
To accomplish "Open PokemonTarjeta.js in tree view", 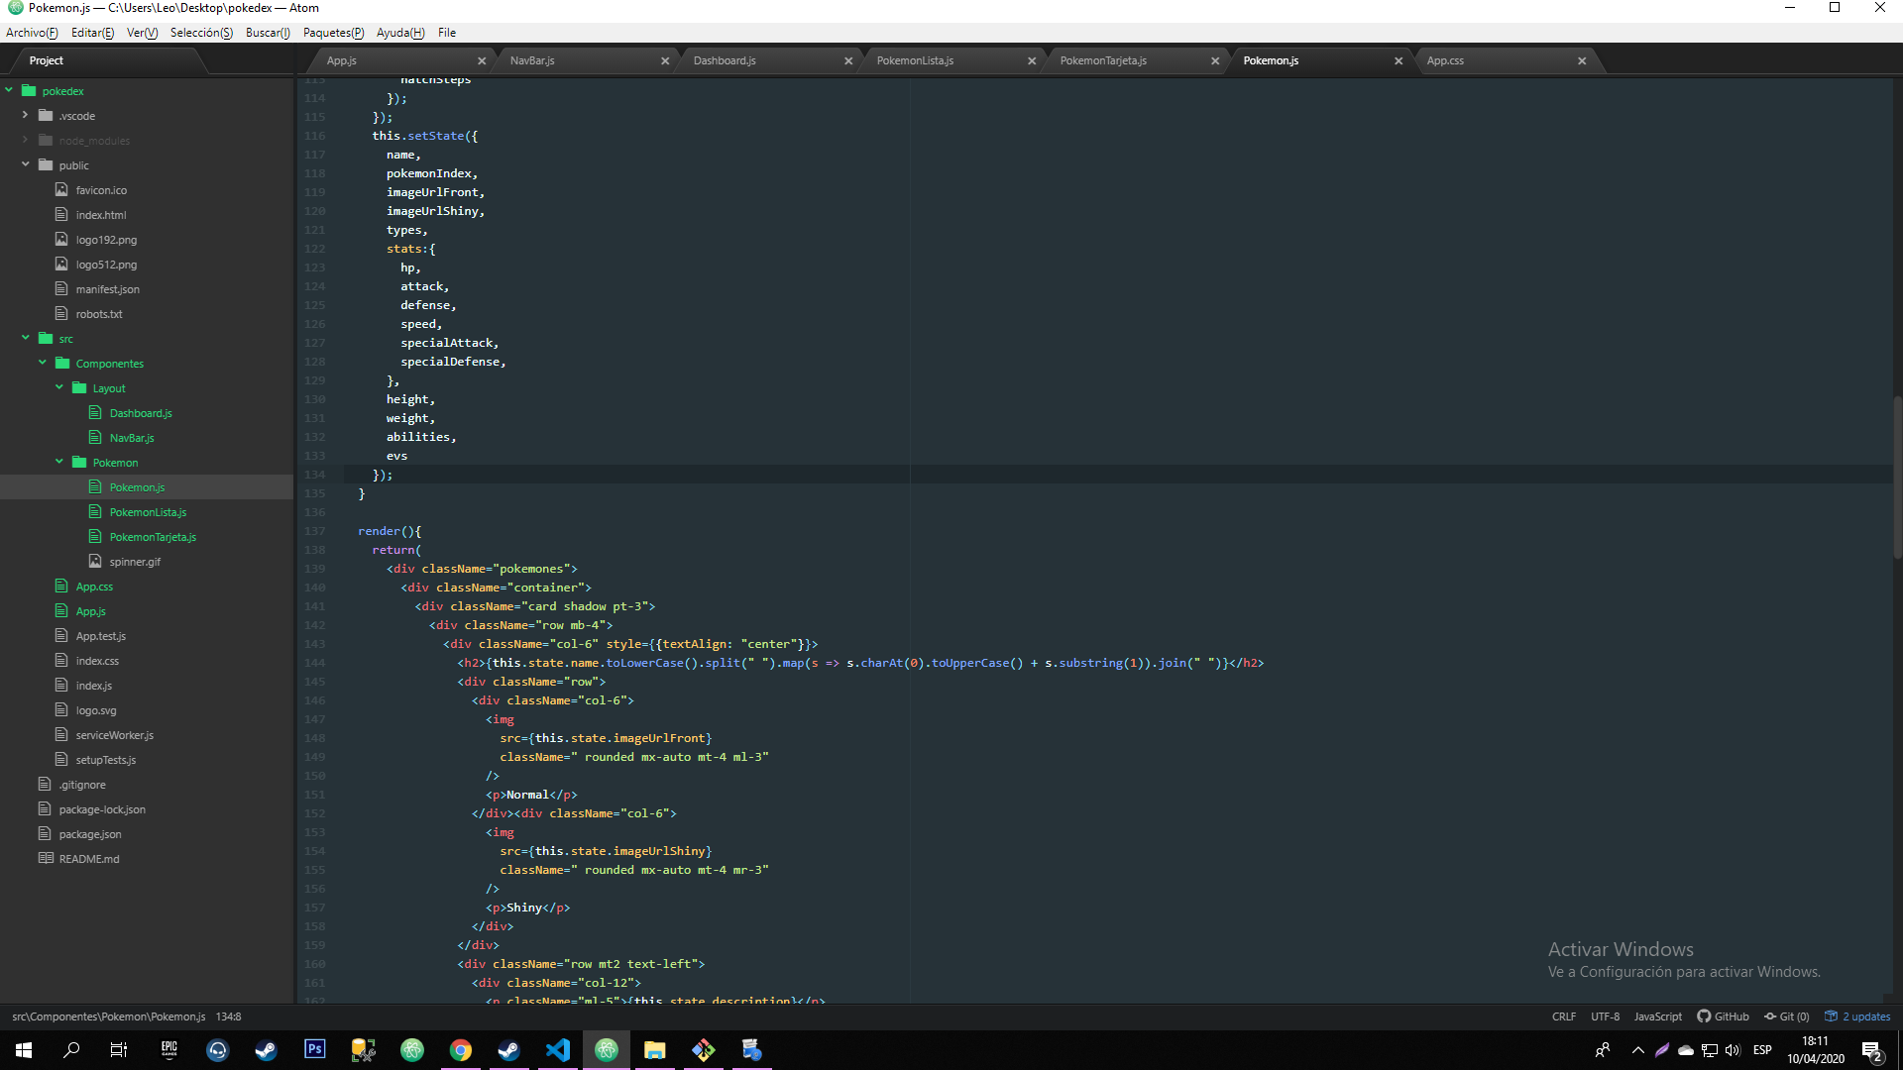I will click(x=153, y=537).
